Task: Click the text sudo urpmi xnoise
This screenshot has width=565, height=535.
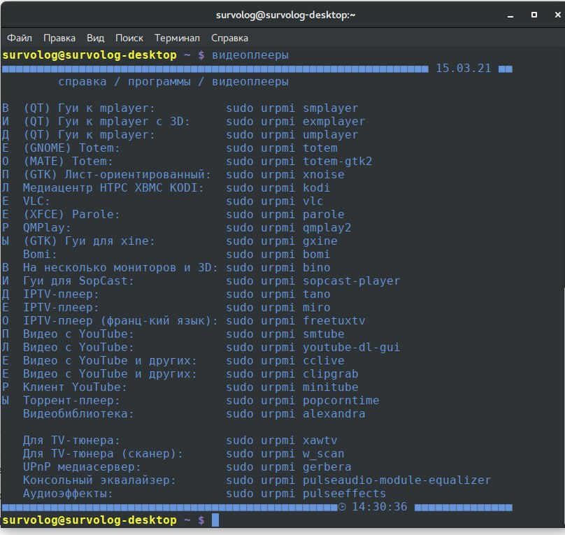Action: point(285,175)
